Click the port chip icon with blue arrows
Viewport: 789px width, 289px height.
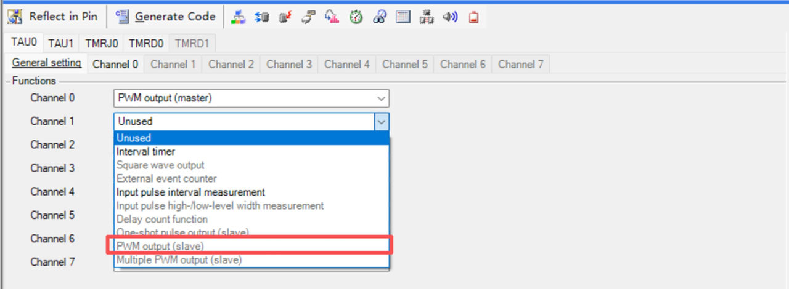tap(261, 17)
